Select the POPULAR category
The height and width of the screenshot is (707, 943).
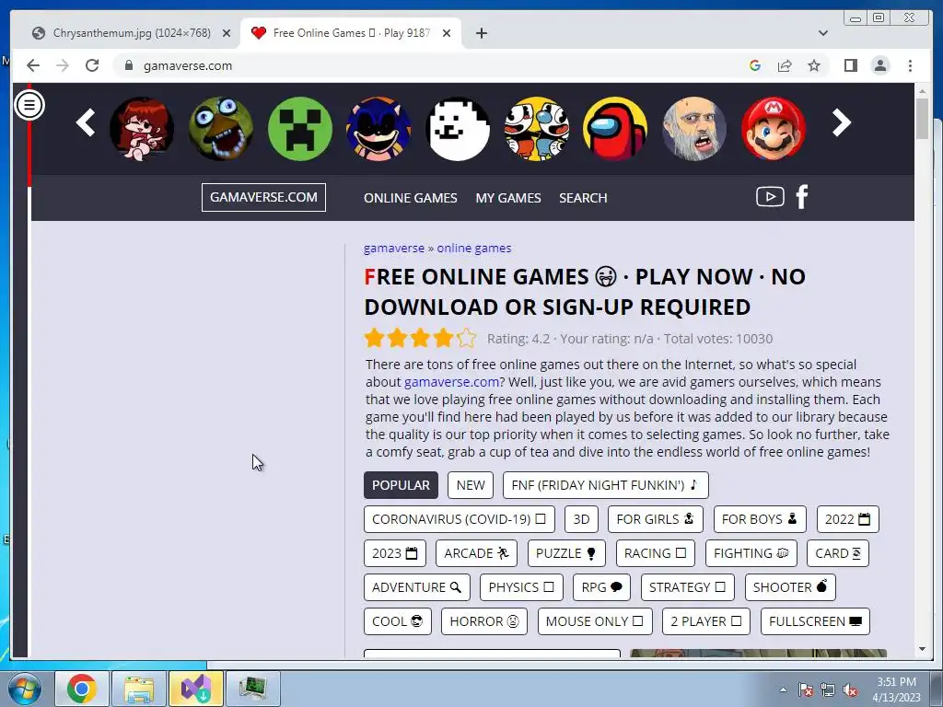[402, 485]
